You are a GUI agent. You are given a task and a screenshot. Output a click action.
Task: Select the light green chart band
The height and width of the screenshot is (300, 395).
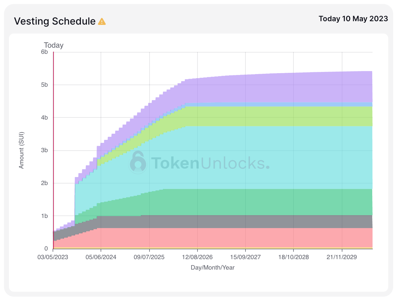(x=277, y=116)
